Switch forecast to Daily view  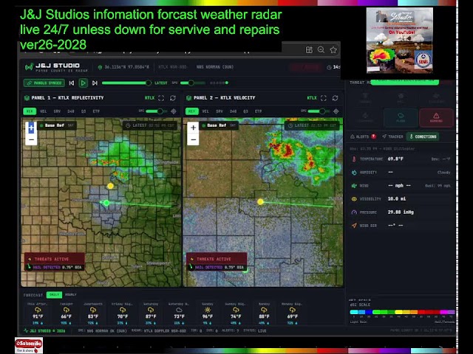[x=54, y=295]
